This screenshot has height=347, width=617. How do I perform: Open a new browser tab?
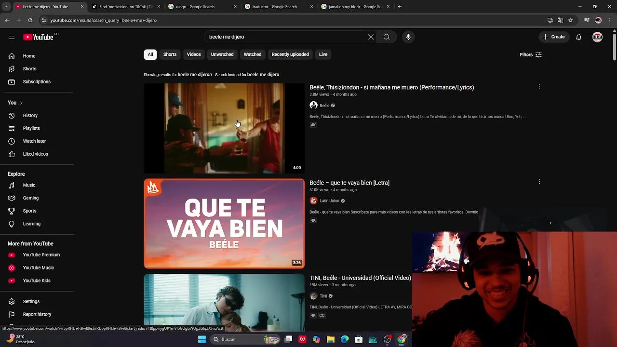click(400, 7)
